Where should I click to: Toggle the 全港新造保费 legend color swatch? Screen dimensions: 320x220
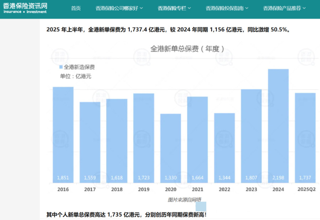(61, 67)
